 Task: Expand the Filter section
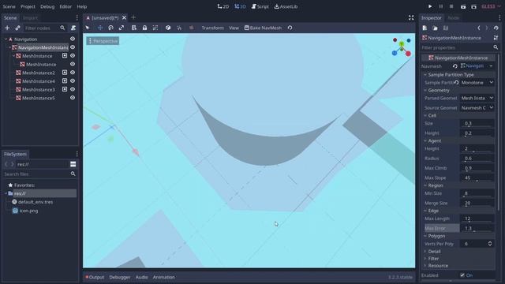pyautogui.click(x=433, y=259)
